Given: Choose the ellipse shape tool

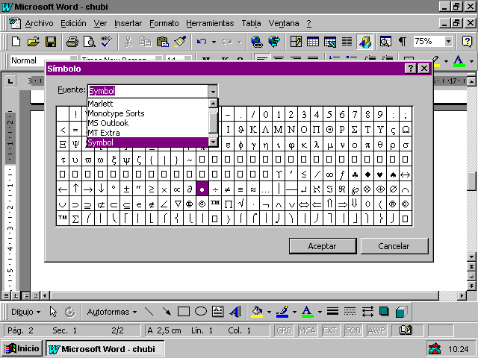Looking at the screenshot, I should coord(201,312).
